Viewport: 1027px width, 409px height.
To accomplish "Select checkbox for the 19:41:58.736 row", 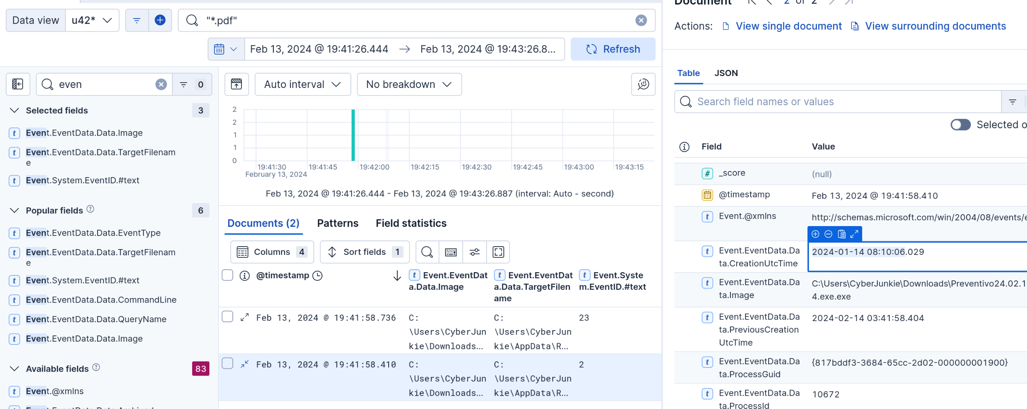I will point(227,317).
